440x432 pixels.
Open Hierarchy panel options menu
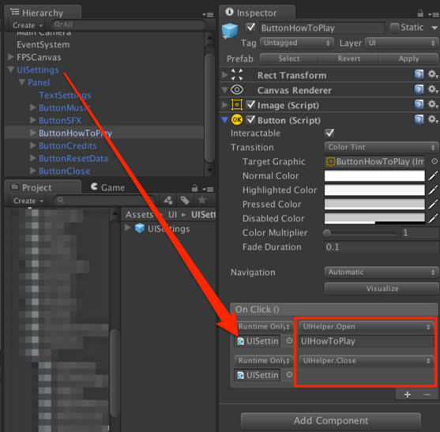(208, 14)
